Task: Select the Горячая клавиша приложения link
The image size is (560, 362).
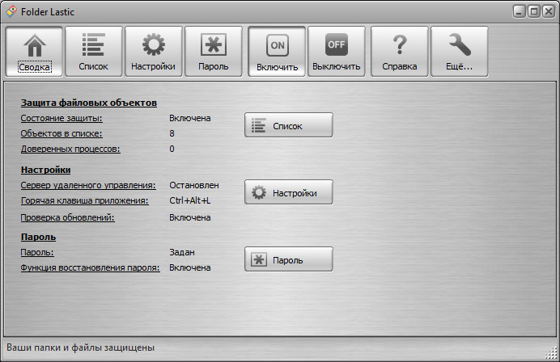Action: 85,200
